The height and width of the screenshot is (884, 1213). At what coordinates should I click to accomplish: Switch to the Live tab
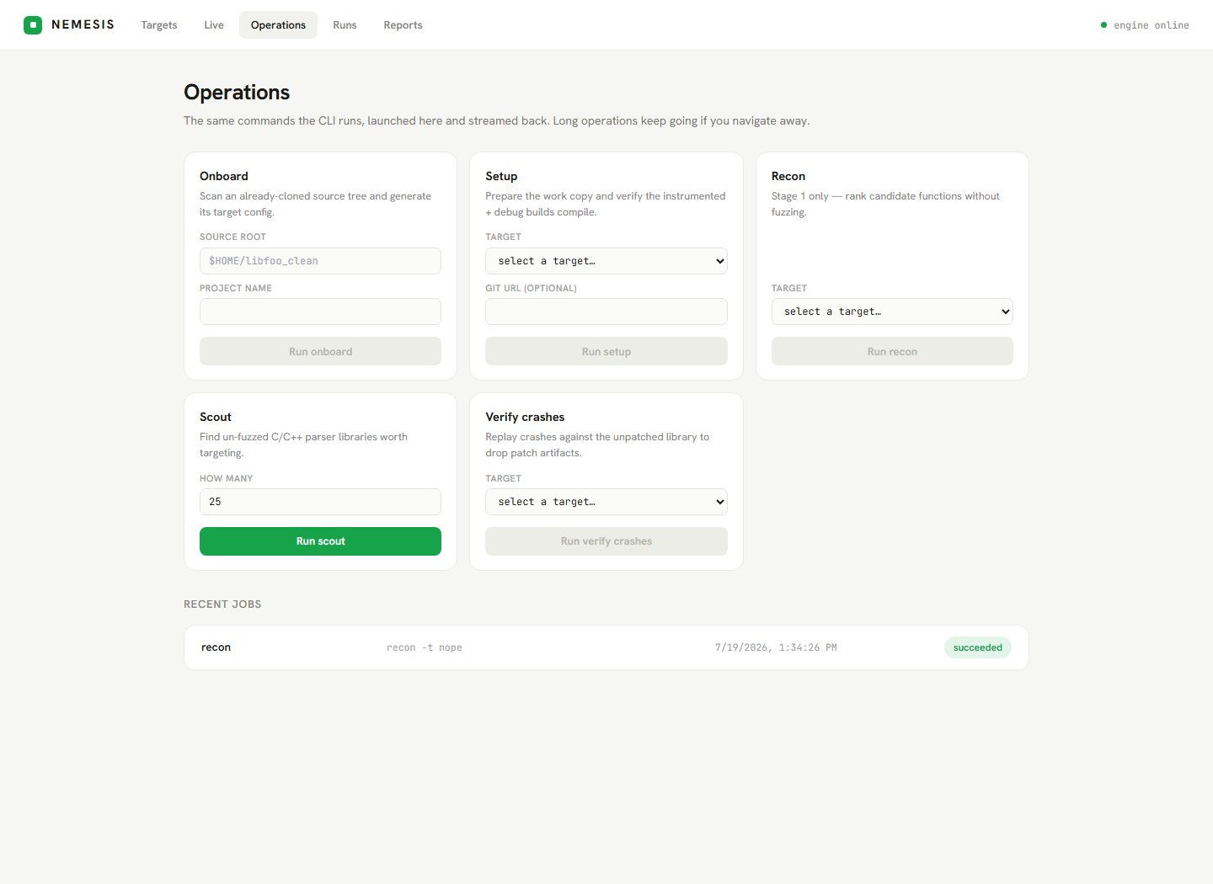pyautogui.click(x=214, y=25)
